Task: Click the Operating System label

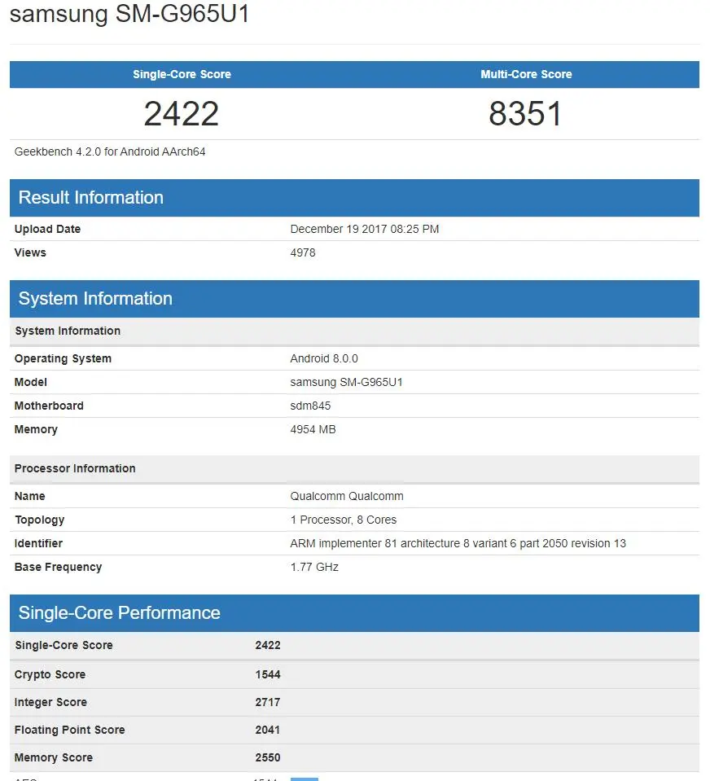Action: pos(63,358)
